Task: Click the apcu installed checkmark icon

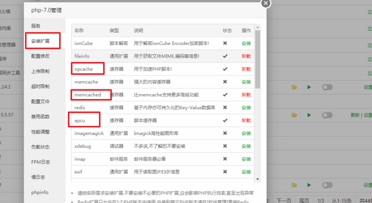Action: [225, 120]
